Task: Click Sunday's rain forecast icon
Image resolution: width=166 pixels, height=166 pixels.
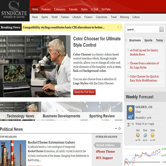Action: click(145, 135)
